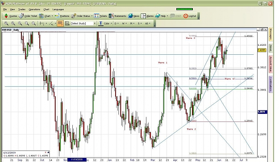Screen dimensions: 279x162
Task: Select the Wave 1 label
Action: (162, 63)
